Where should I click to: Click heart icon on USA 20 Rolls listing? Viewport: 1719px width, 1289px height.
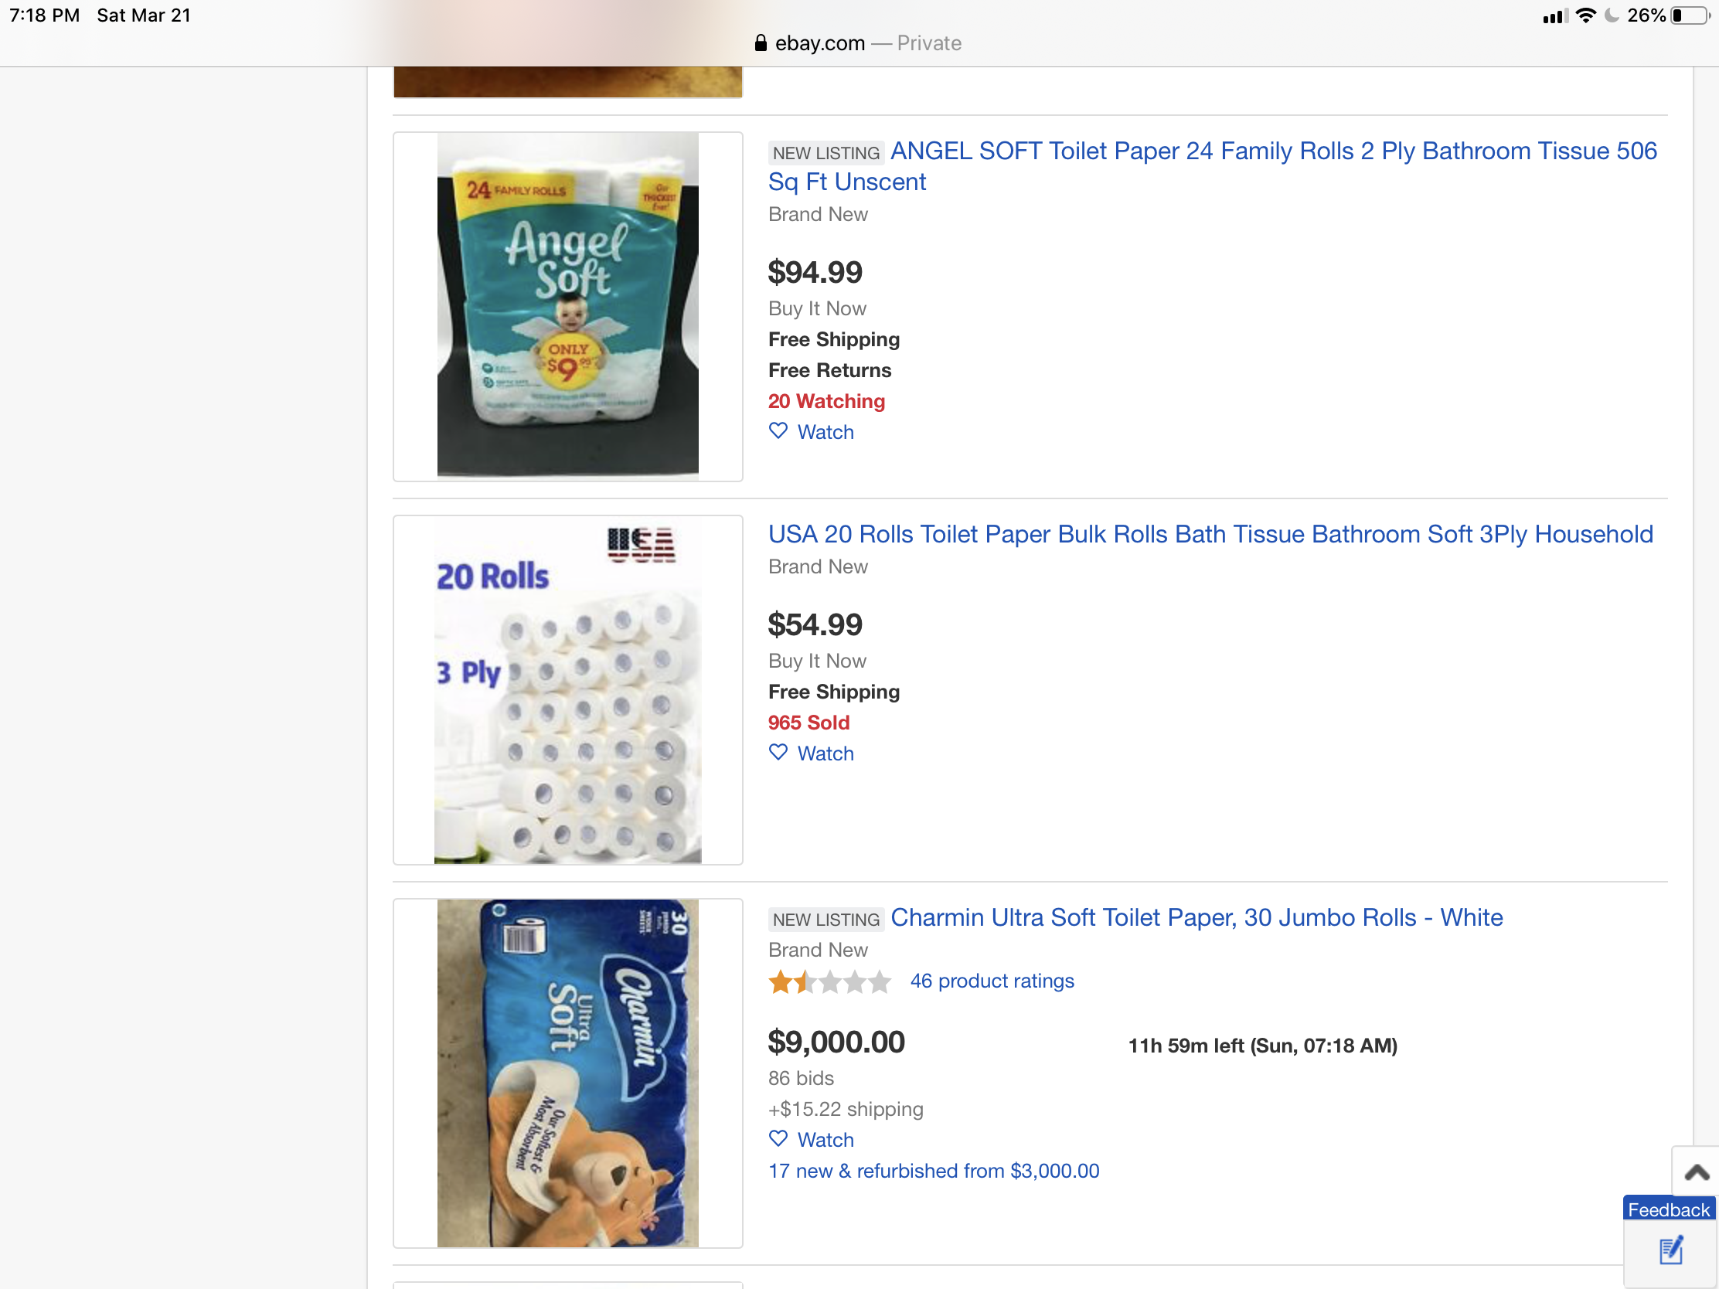778,752
